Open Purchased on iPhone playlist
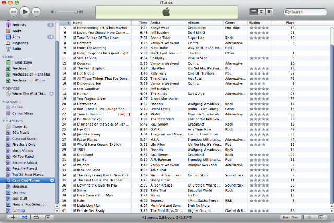334x223 pixels. click(x=29, y=80)
